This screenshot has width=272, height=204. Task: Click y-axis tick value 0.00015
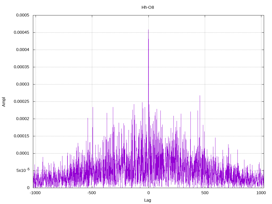coord(22,136)
